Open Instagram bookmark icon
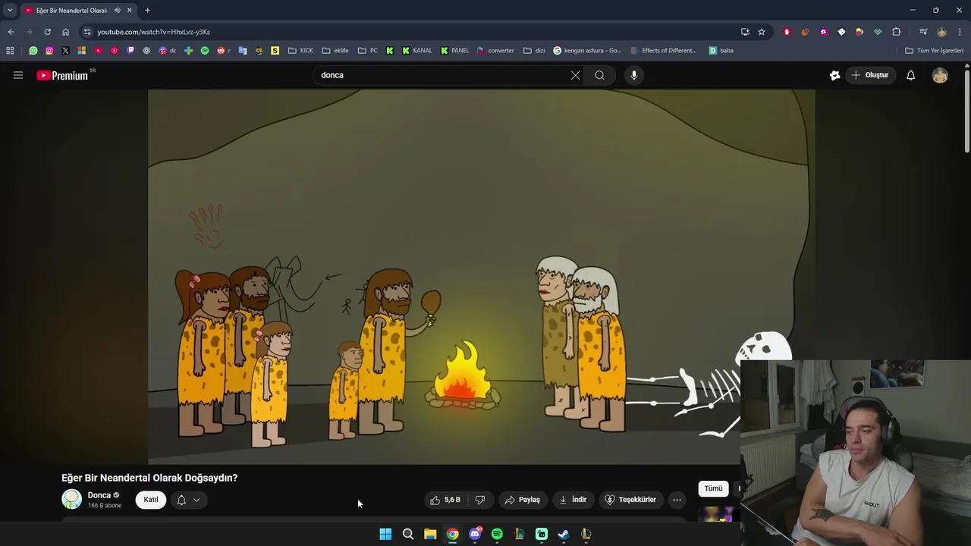 pyautogui.click(x=49, y=51)
